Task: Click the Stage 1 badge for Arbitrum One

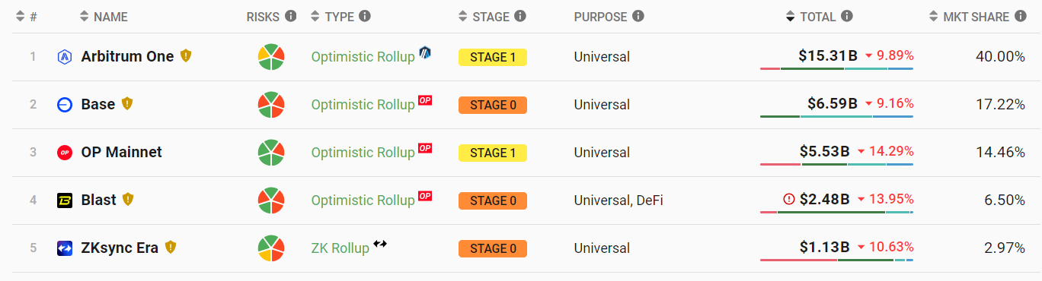Action: tap(493, 57)
